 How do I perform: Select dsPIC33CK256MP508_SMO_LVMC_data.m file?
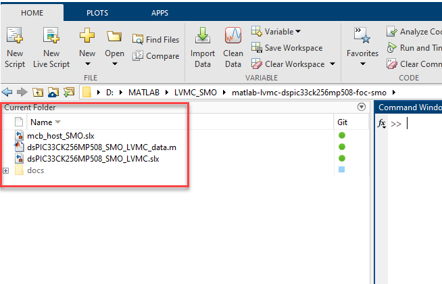click(x=101, y=147)
